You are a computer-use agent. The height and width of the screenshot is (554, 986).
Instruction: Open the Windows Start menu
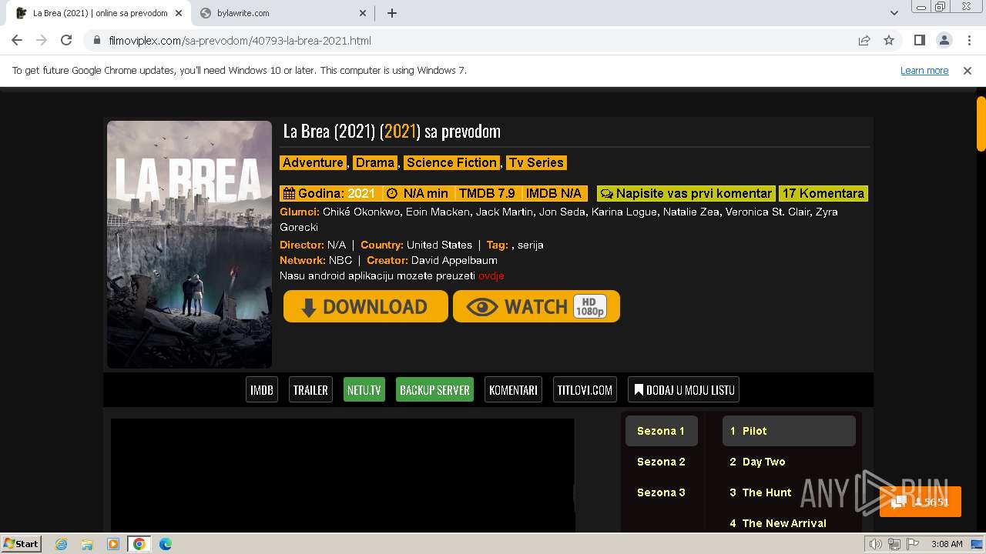[21, 543]
